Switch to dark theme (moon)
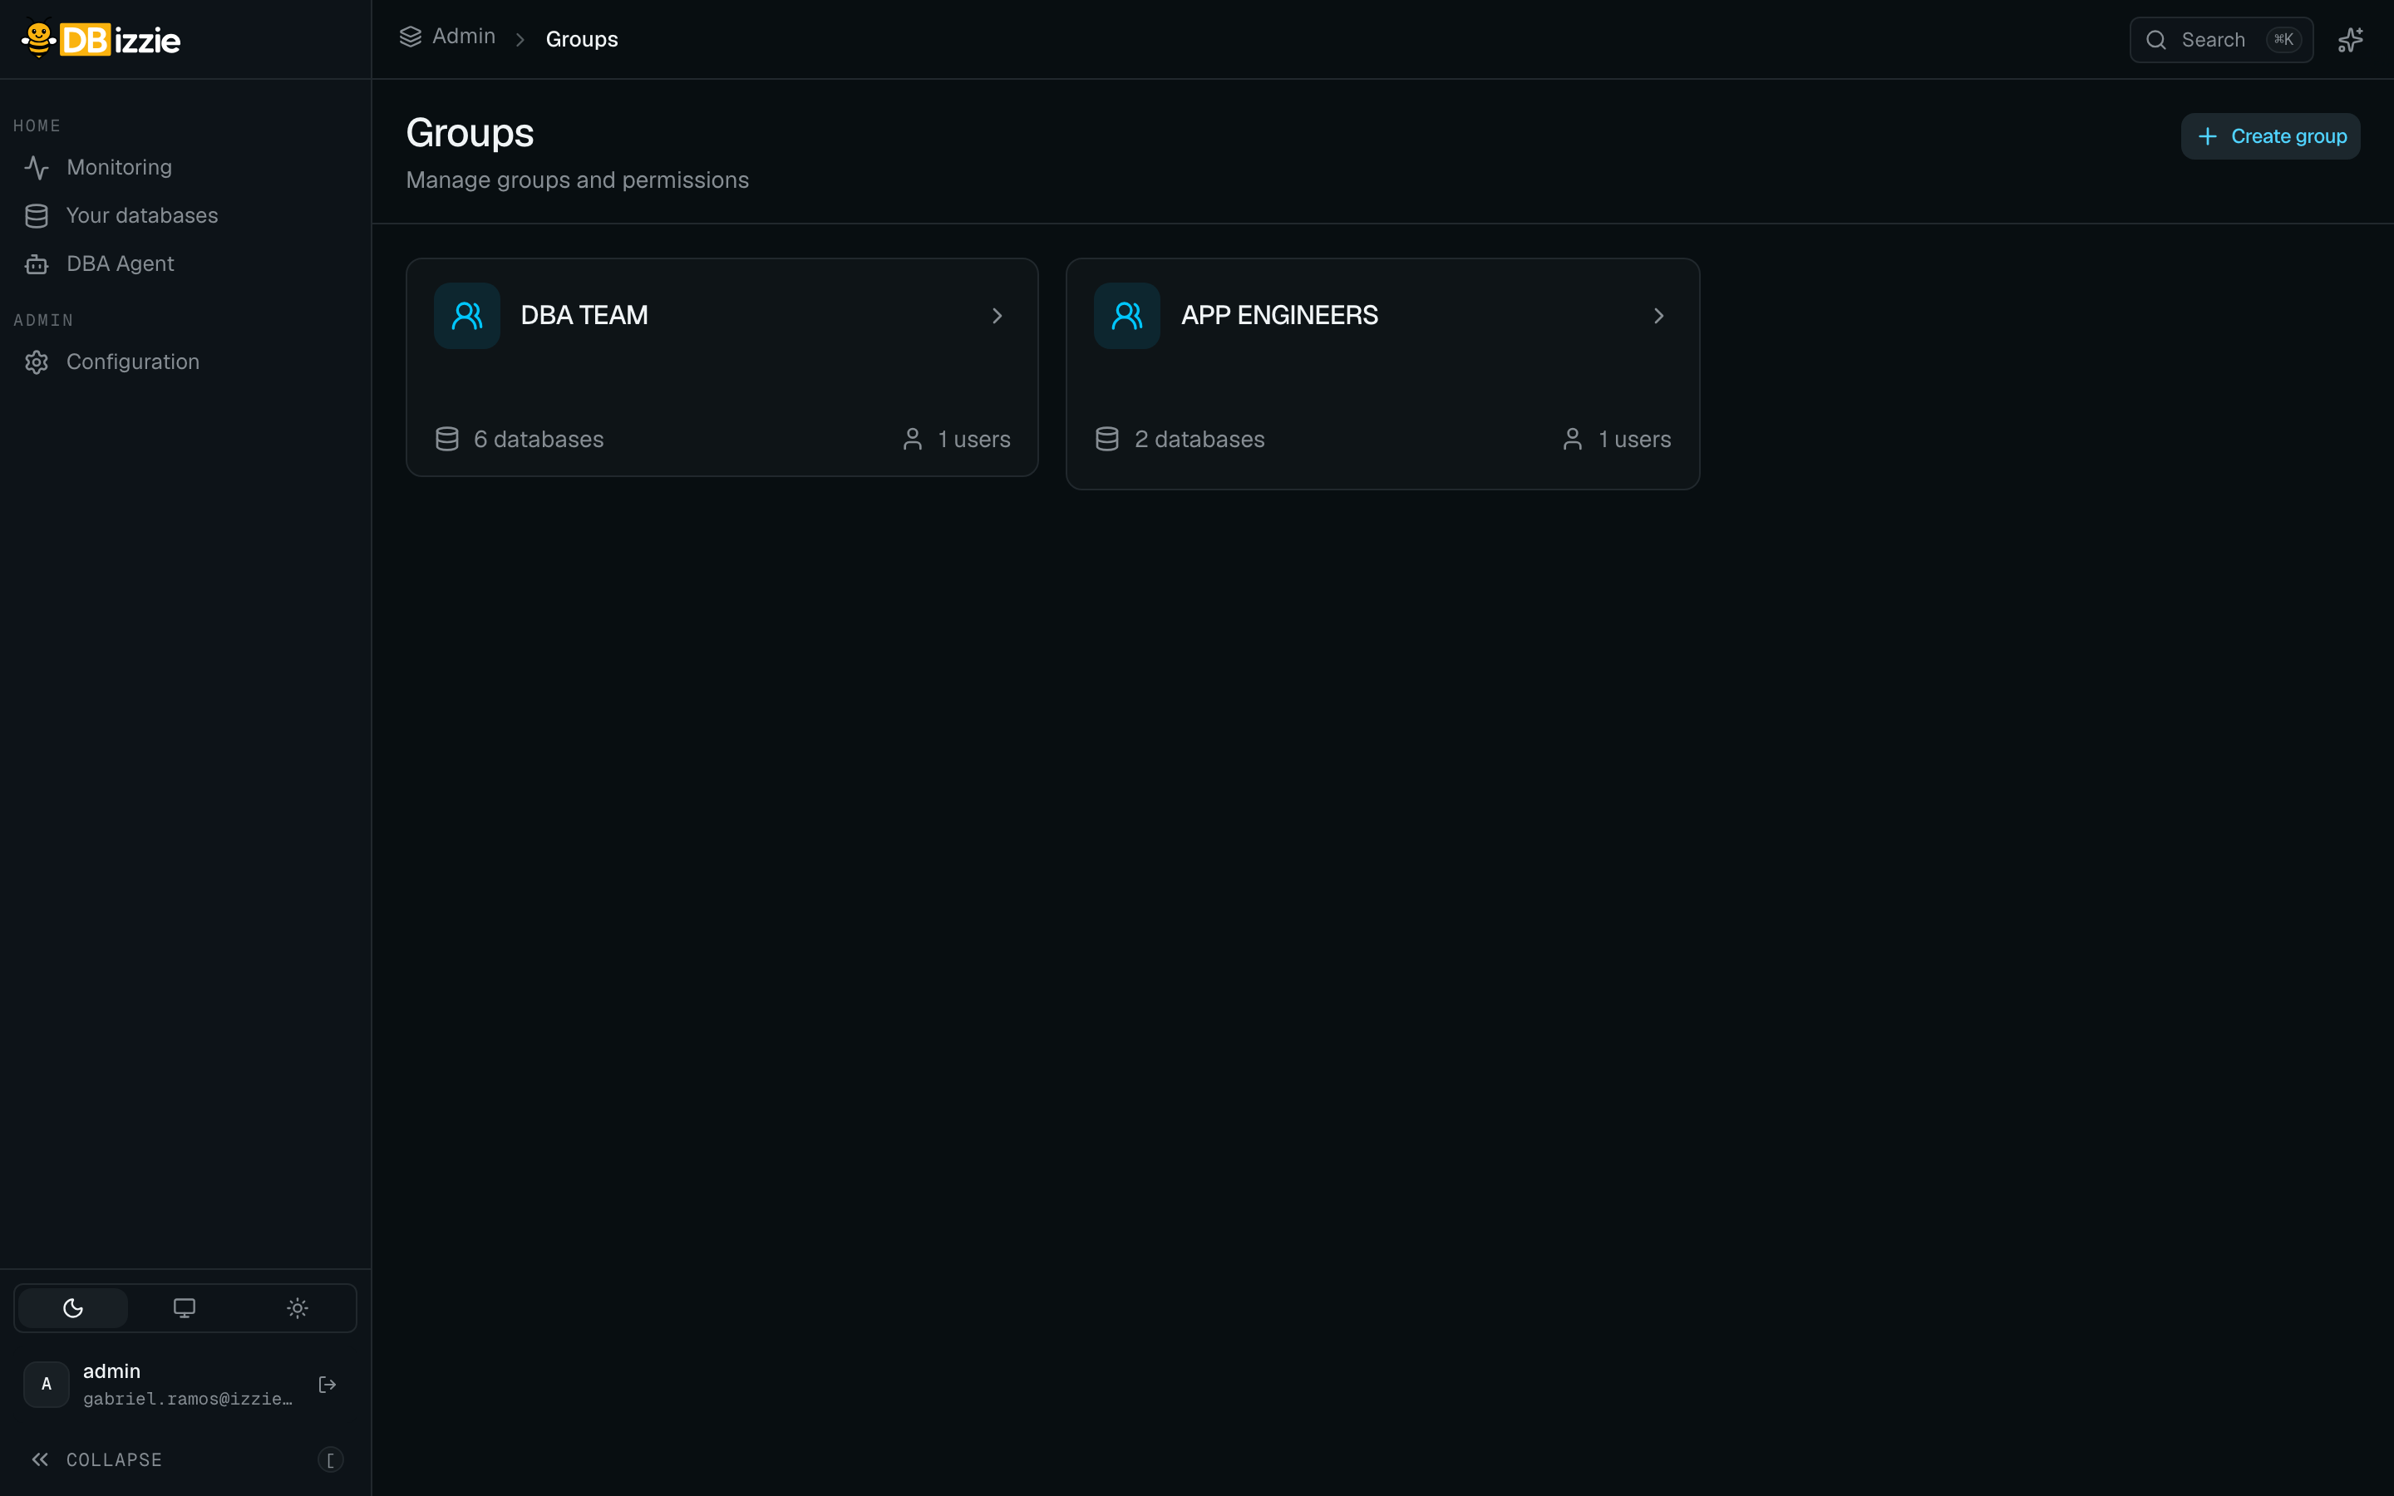The image size is (2394, 1496). (x=73, y=1308)
